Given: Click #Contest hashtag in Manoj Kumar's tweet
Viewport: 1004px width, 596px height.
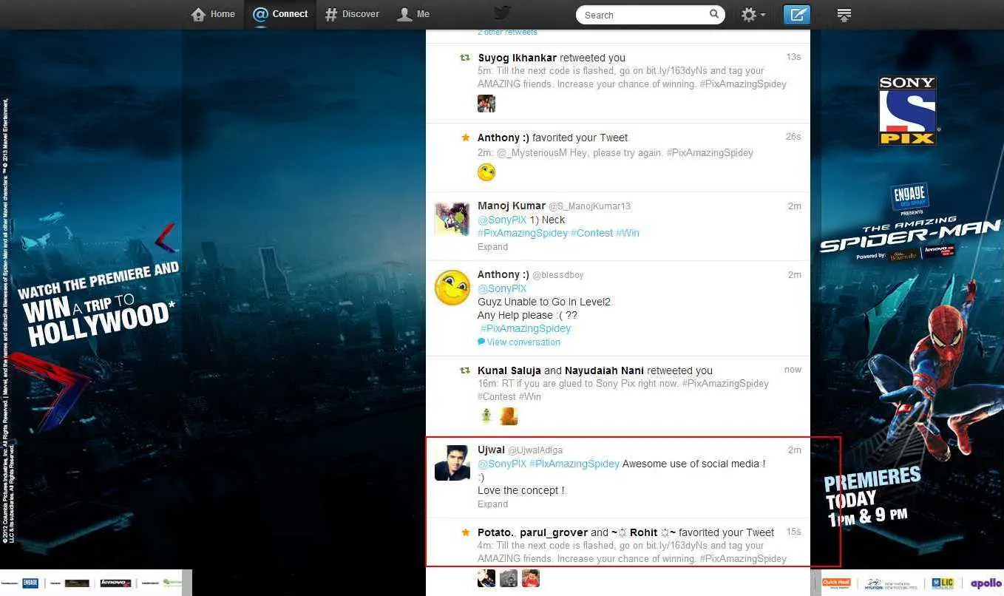Looking at the screenshot, I should 591,233.
